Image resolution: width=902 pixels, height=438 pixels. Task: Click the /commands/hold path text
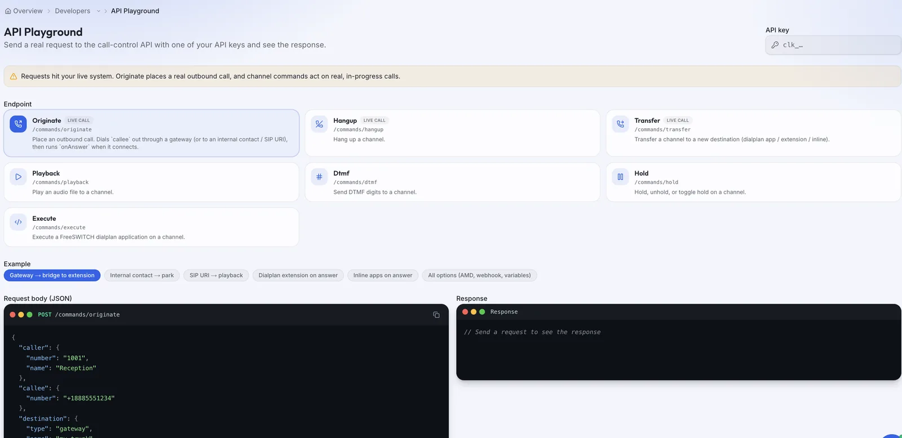(656, 182)
